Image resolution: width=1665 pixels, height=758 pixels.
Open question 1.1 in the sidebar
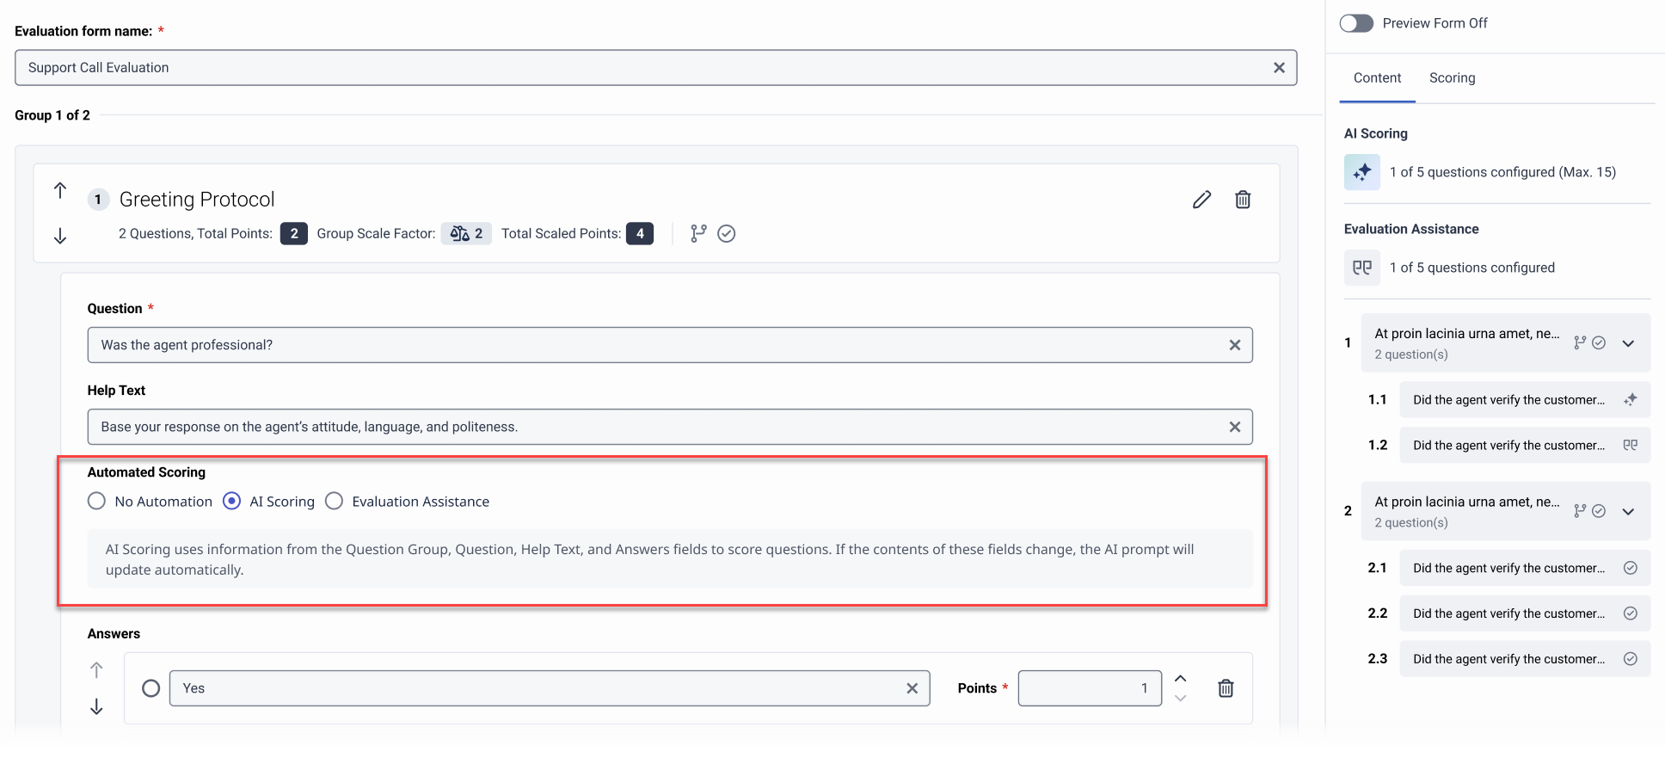[x=1525, y=400]
